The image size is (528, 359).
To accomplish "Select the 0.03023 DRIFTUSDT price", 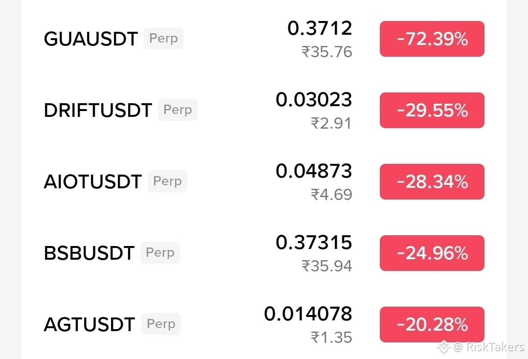I will [314, 100].
